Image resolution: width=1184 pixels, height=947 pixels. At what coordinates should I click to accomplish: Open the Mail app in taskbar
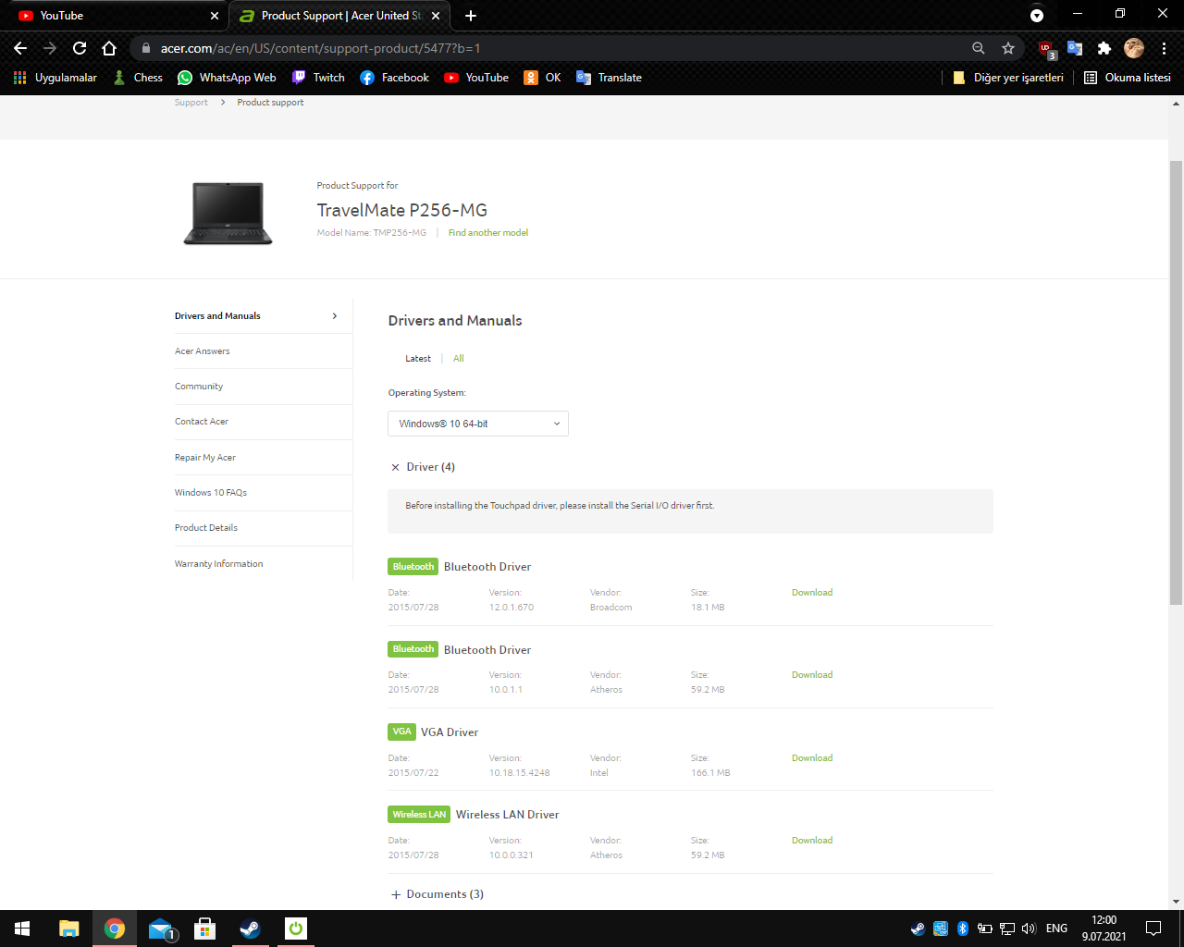[161, 929]
